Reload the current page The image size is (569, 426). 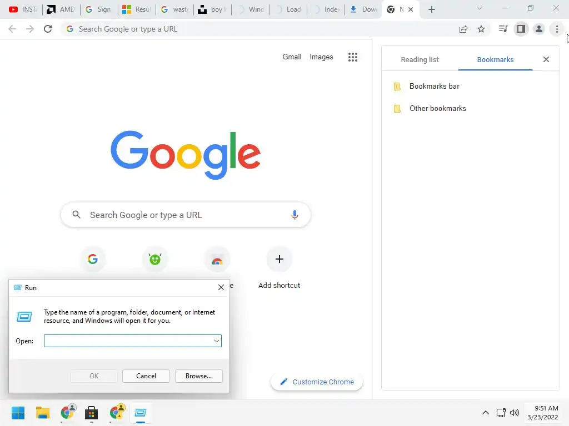48,29
